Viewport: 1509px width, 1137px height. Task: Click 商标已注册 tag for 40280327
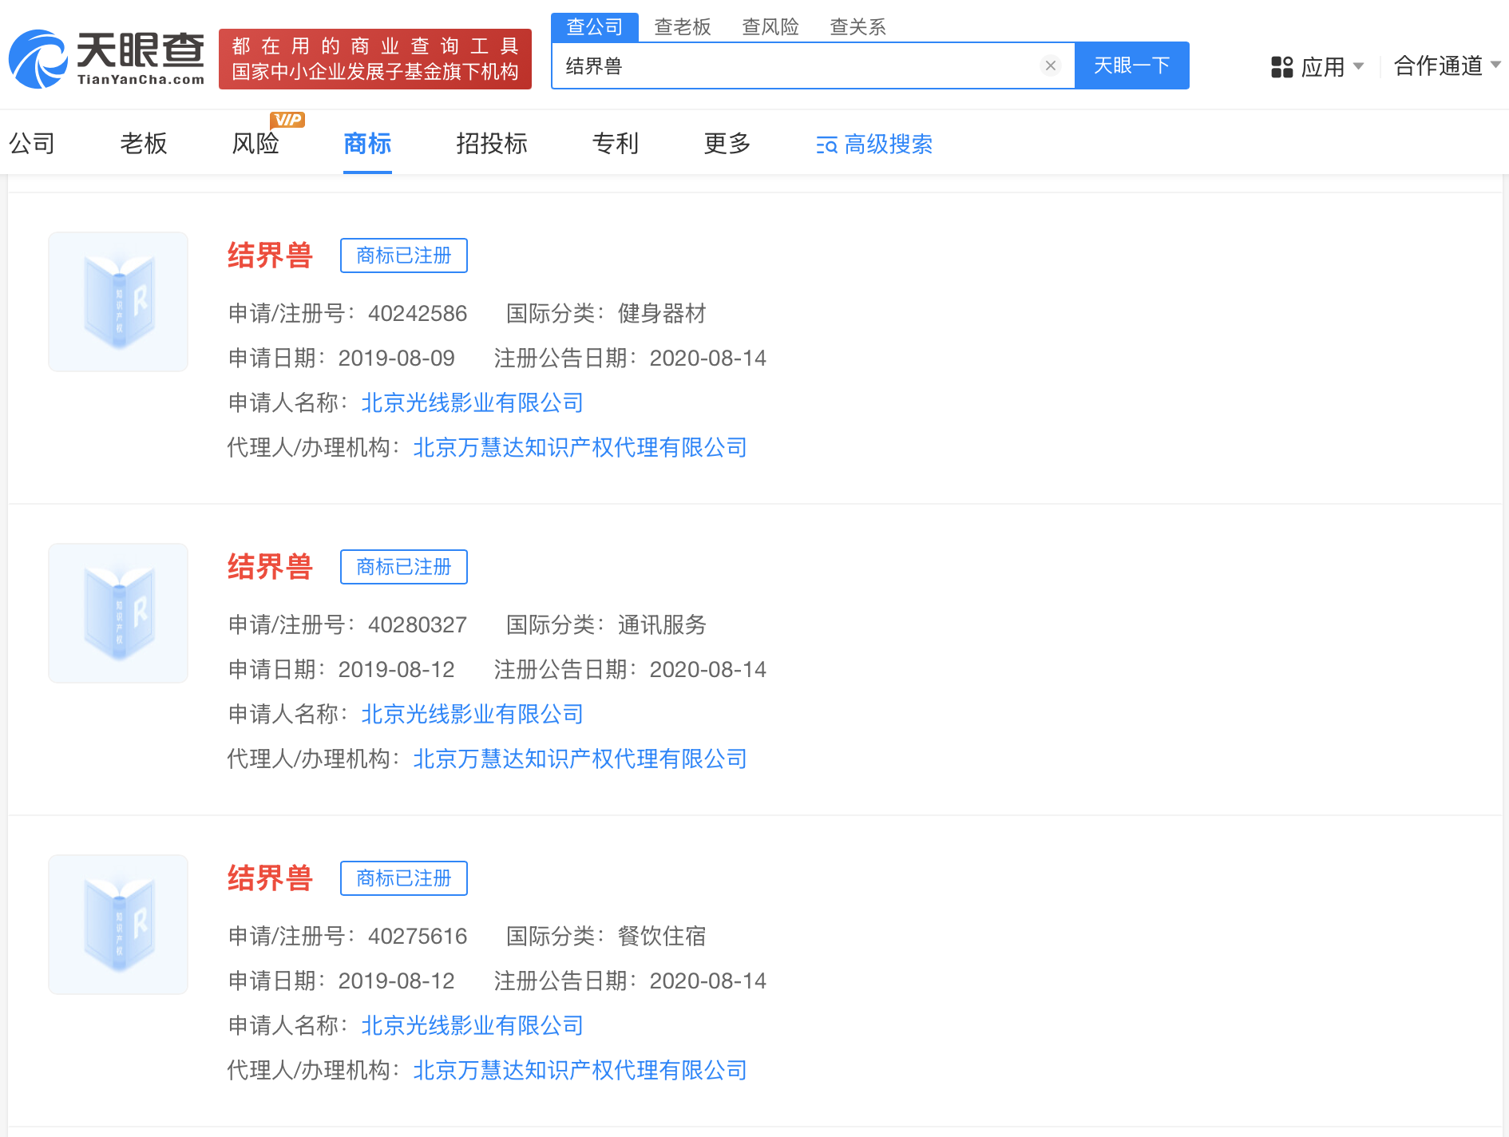pos(404,567)
